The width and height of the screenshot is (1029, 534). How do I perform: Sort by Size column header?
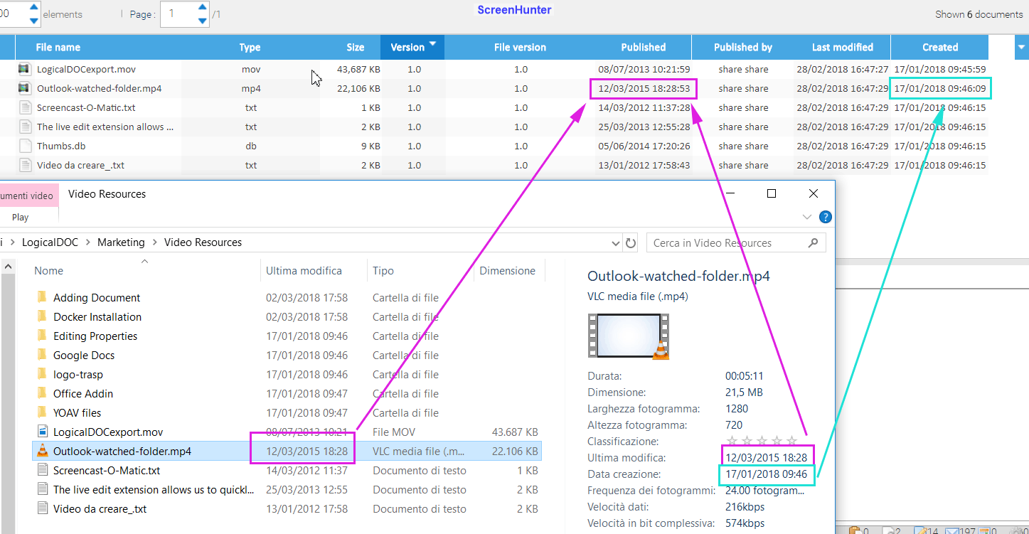[x=356, y=47]
